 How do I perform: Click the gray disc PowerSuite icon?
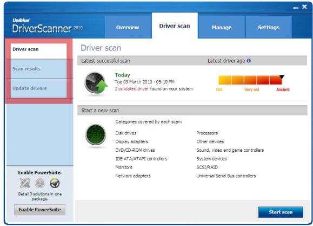(x=39, y=183)
